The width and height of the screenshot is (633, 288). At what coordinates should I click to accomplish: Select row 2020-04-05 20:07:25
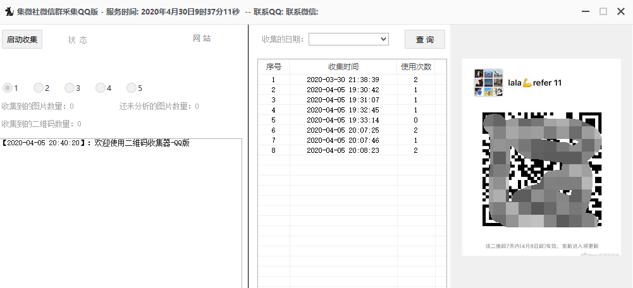(352, 130)
